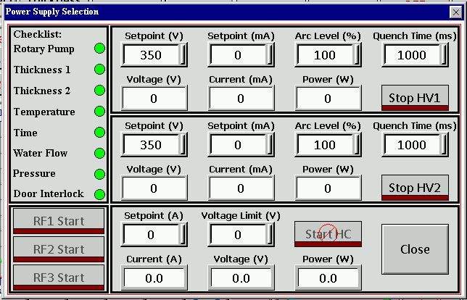Screen dimensions: 467x300
Task: Select the Voltage Limit (V) input field
Action: click(x=241, y=235)
